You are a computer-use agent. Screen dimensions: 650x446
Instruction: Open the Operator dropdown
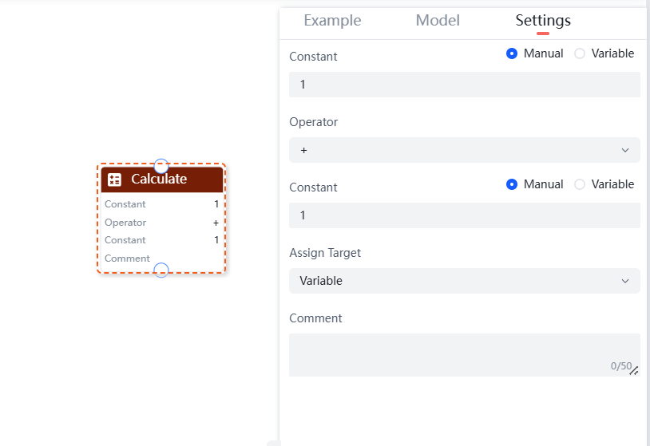click(464, 150)
